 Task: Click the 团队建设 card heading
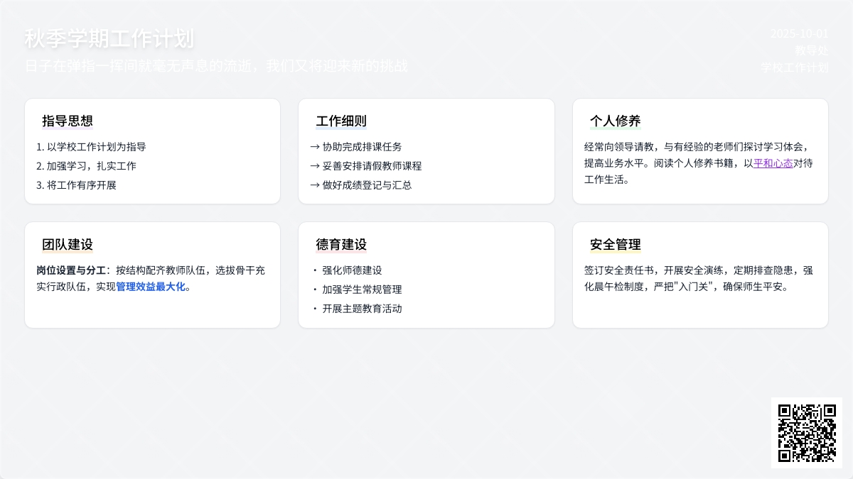point(68,245)
